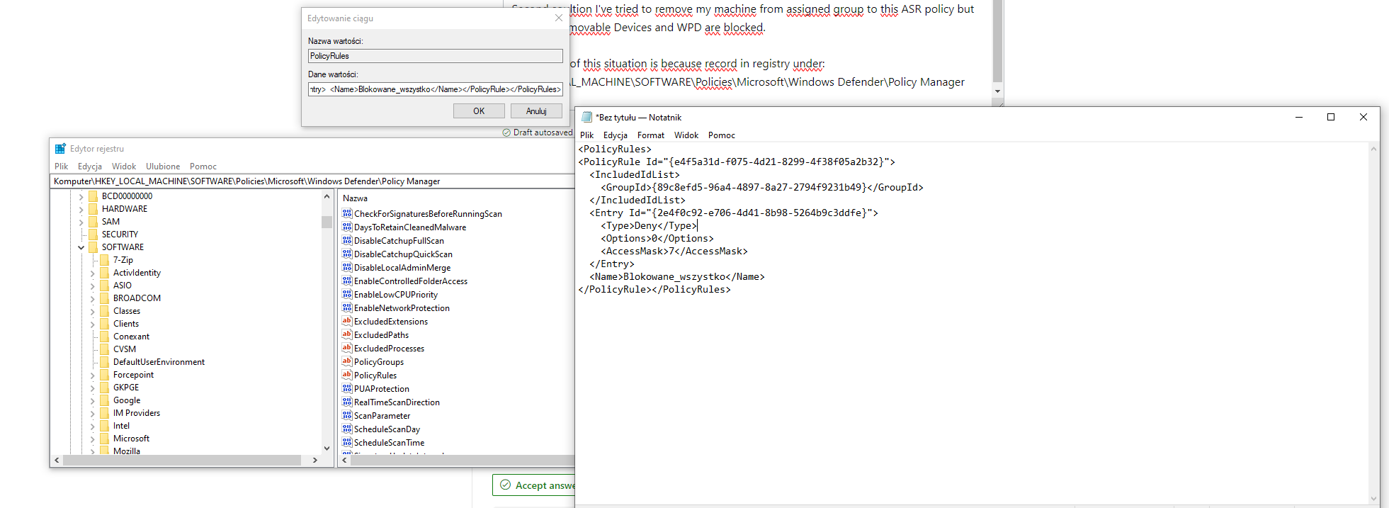1389x508 pixels.
Task: Click the BCD00000000 folder icon
Action: [x=93, y=196]
